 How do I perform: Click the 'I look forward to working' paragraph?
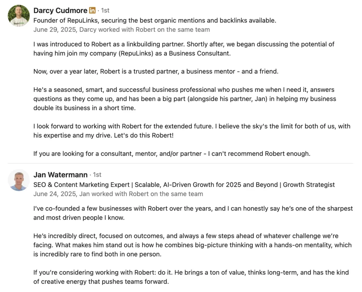click(192, 131)
